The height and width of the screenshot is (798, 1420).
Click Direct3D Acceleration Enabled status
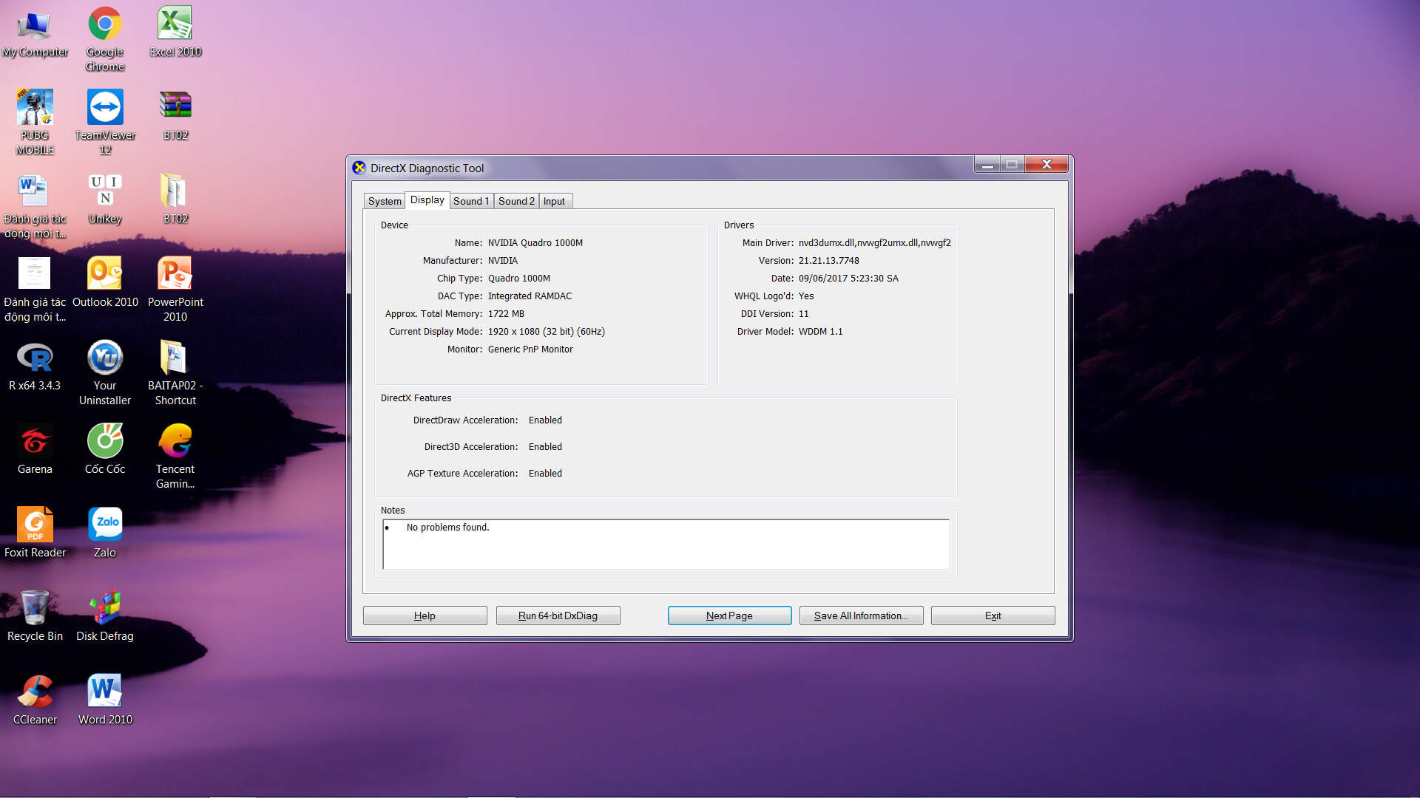click(545, 447)
